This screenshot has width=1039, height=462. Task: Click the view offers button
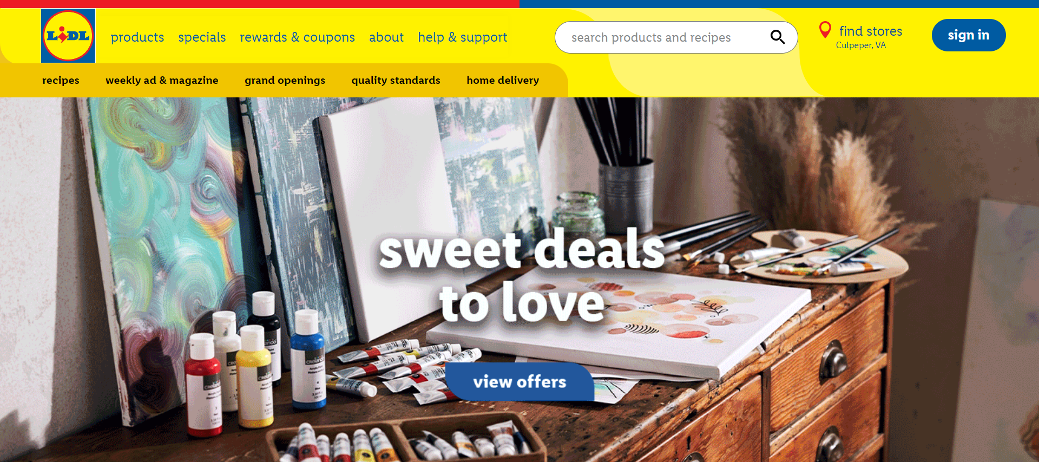click(519, 382)
